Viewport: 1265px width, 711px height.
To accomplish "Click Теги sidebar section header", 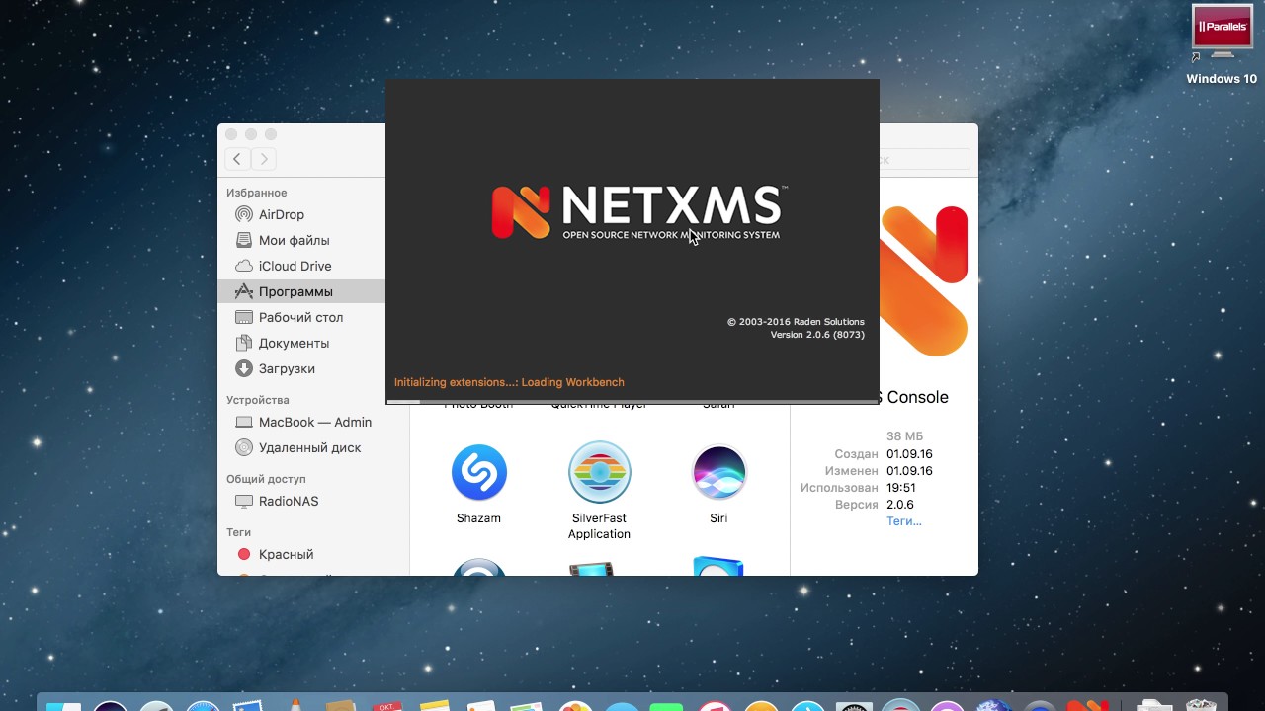I will 238,532.
